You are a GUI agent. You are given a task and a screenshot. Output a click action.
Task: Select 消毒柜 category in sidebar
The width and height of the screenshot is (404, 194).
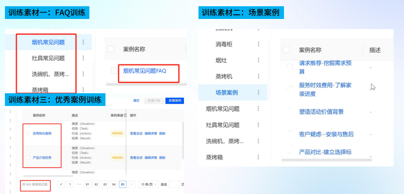coord(224,44)
